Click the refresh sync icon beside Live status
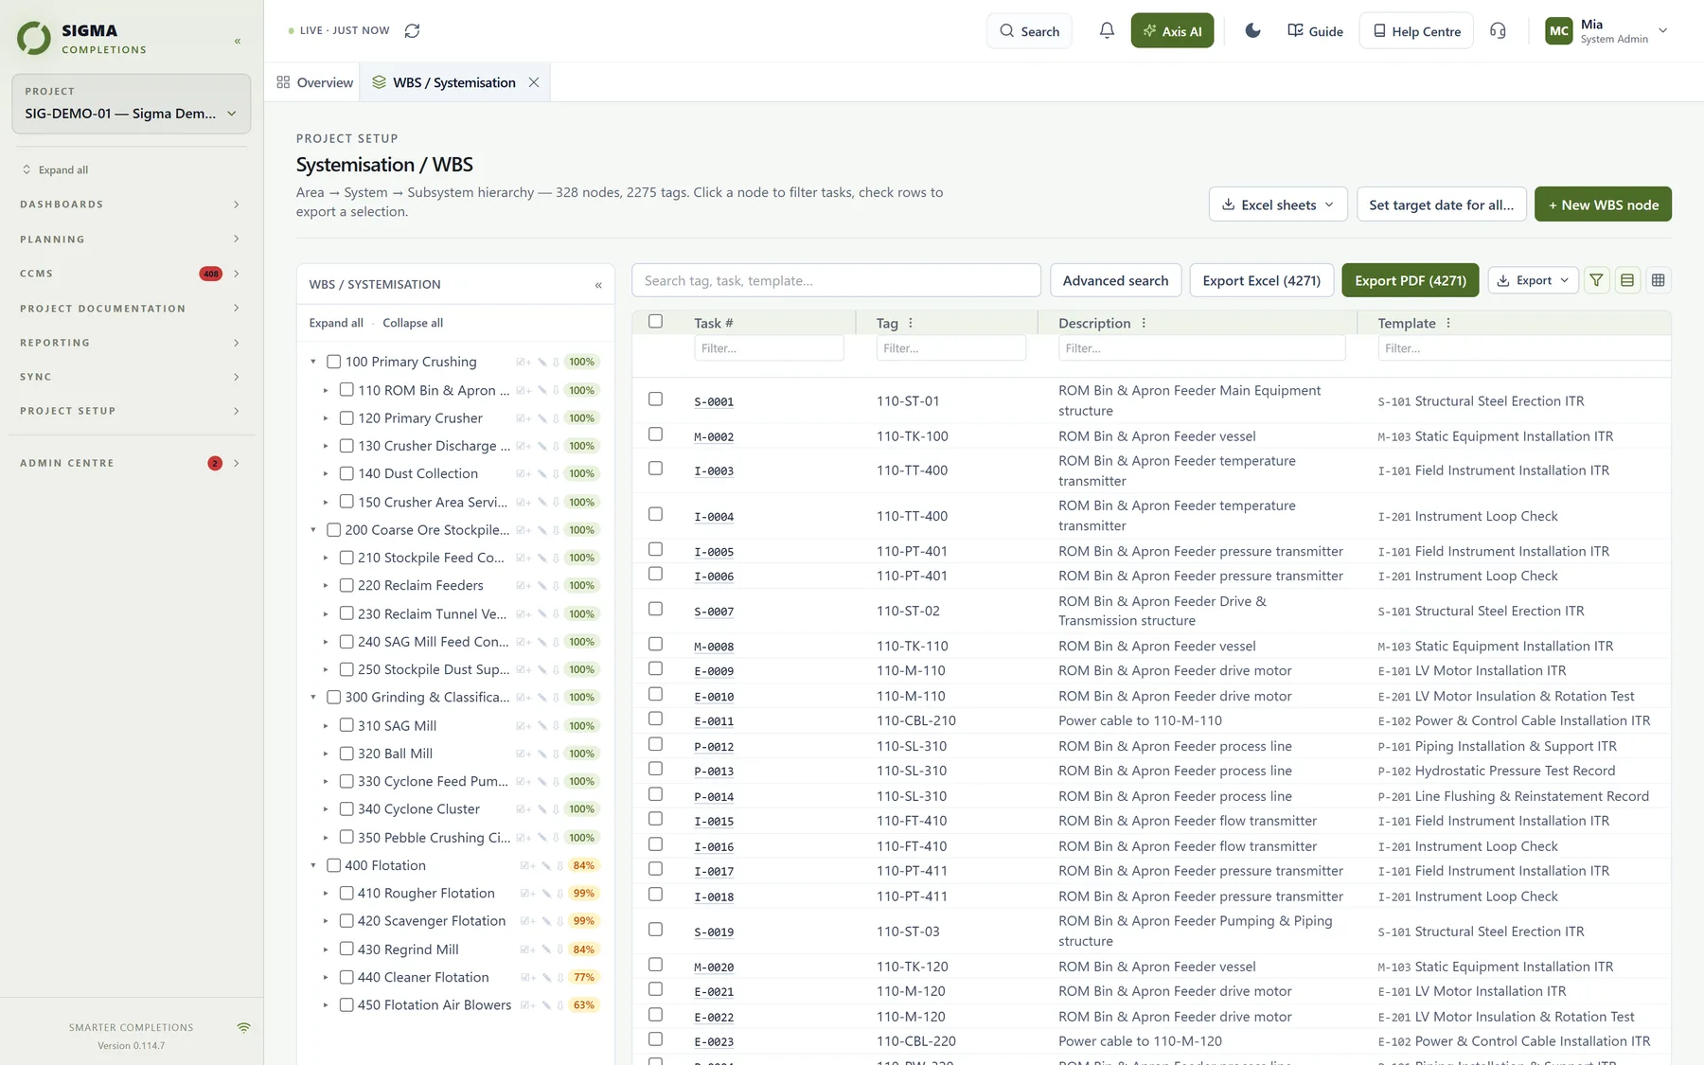 [412, 30]
